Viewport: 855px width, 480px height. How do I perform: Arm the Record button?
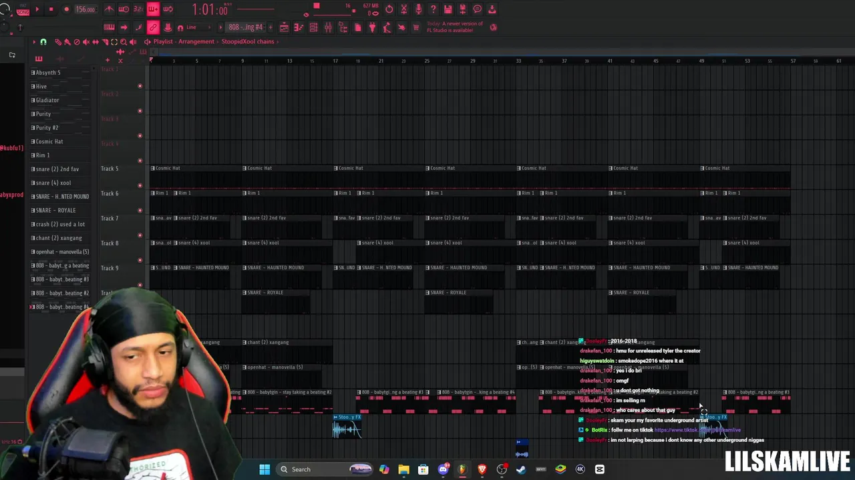coord(67,9)
